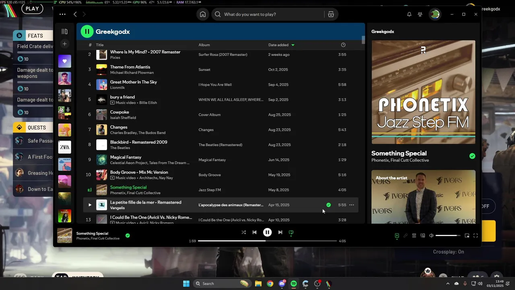This screenshot has height=290, width=515.
Task: Click the Windows taskbar Search box
Action: [222, 284]
